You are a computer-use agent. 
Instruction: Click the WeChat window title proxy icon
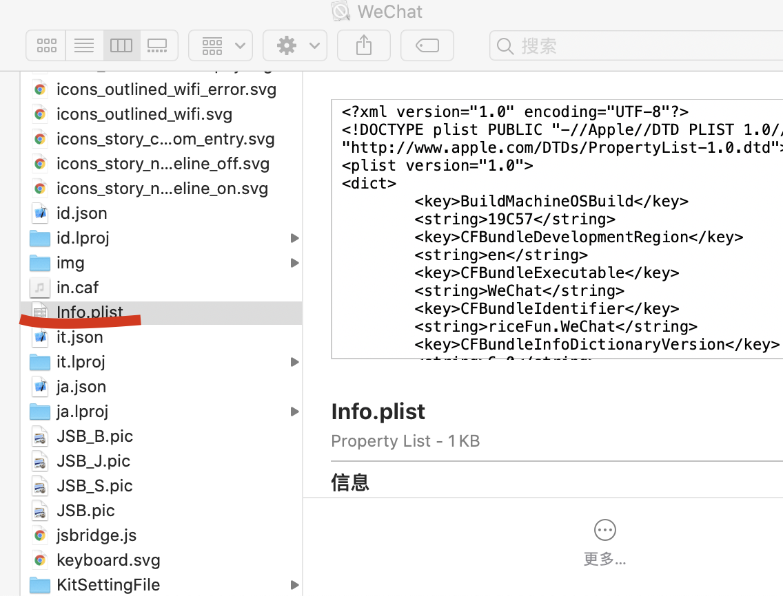coord(341,11)
